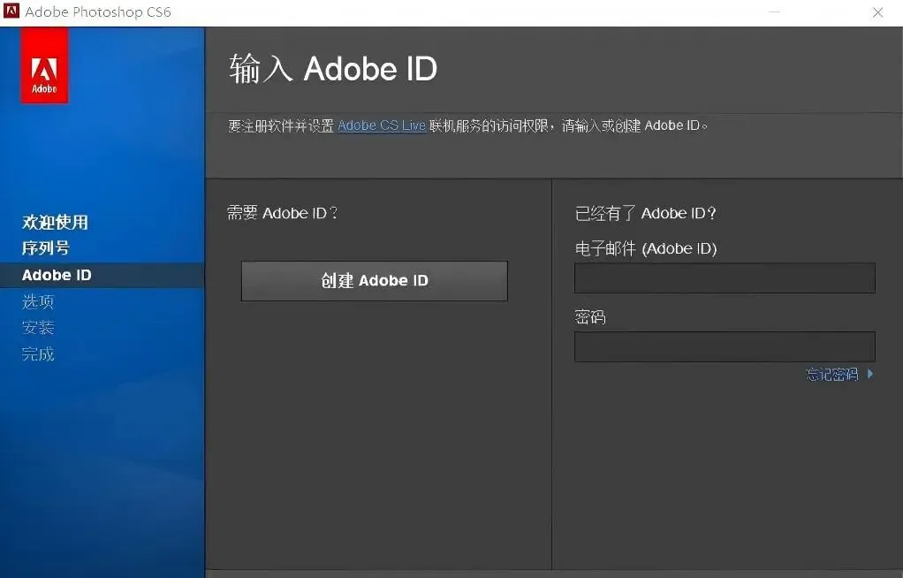Click the 需要 Adobe ID? text
Image resolution: width=903 pixels, height=578 pixels.
(x=282, y=213)
